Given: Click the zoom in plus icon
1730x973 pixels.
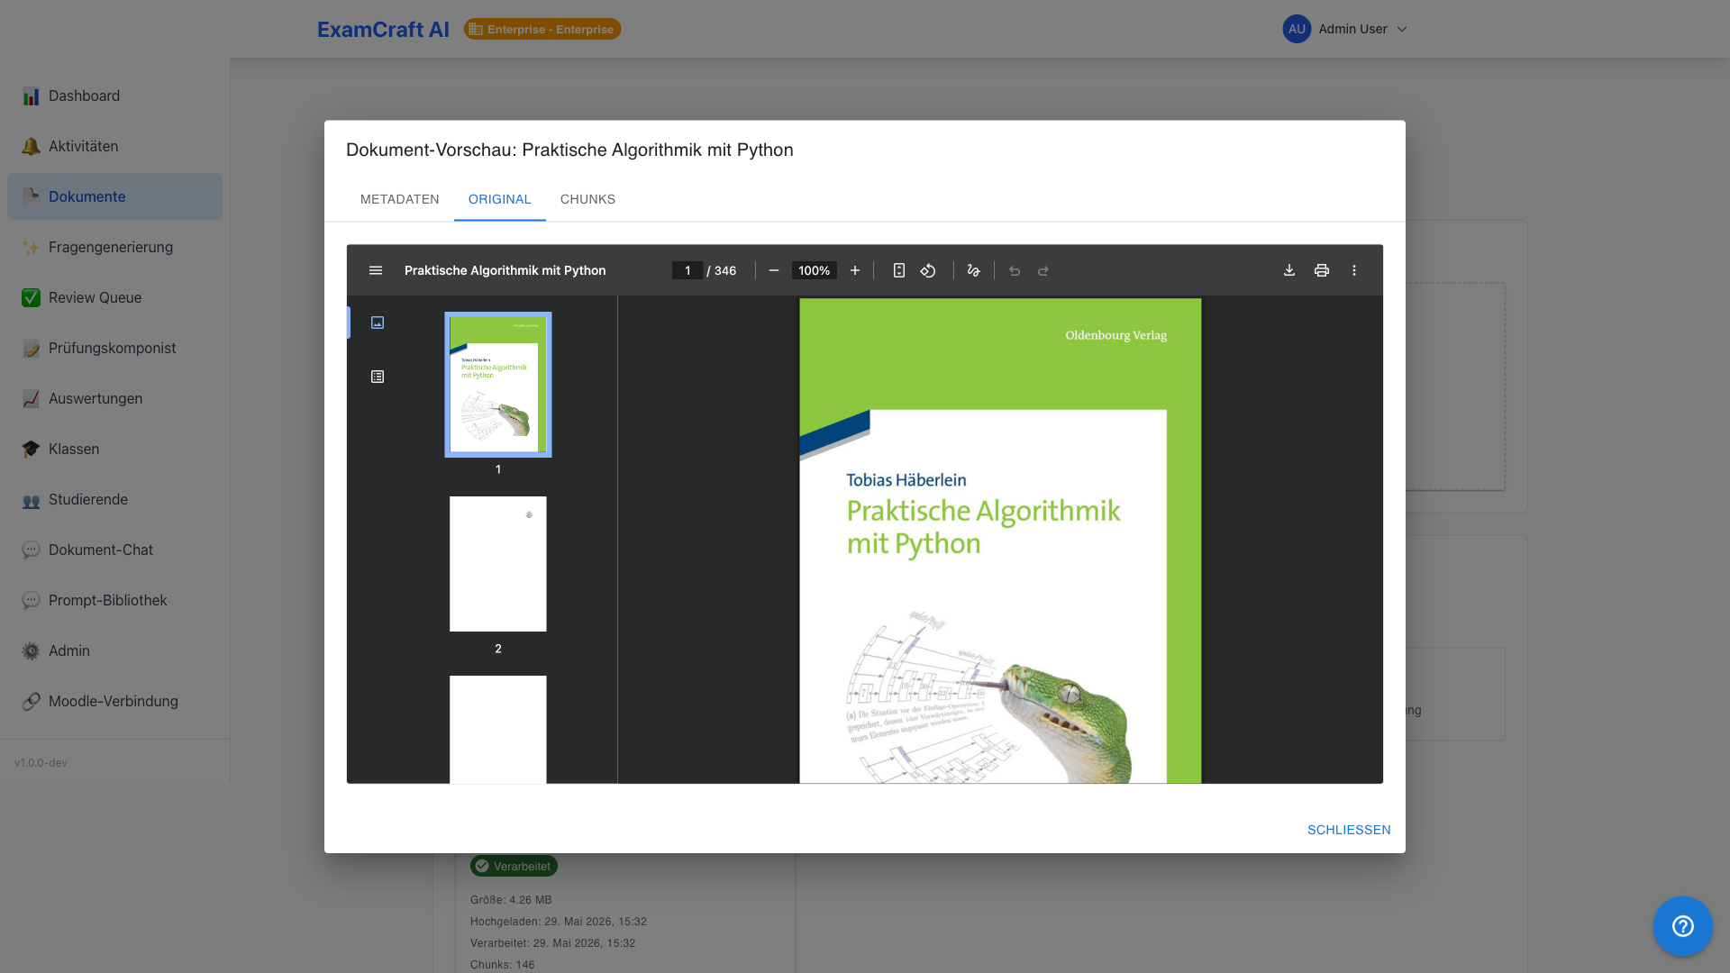Looking at the screenshot, I should click(855, 270).
